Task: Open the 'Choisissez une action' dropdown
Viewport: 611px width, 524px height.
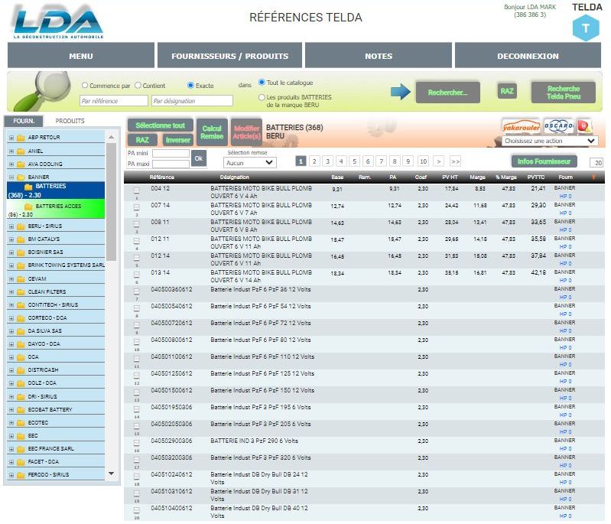Action: pyautogui.click(x=549, y=142)
